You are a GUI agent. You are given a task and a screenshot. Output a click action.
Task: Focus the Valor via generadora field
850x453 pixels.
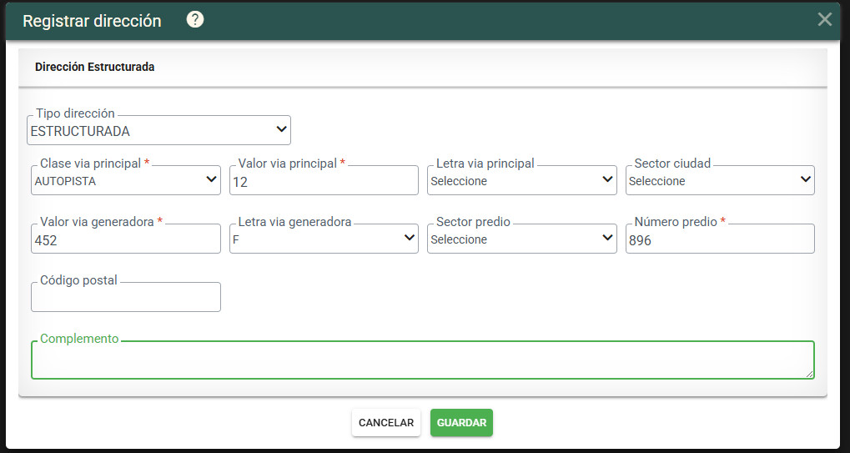126,239
